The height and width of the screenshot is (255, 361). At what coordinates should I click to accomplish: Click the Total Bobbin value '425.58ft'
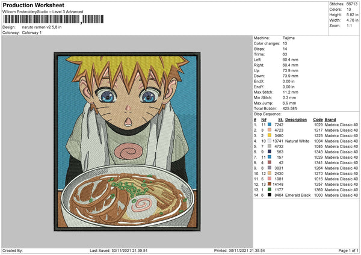click(x=290, y=108)
